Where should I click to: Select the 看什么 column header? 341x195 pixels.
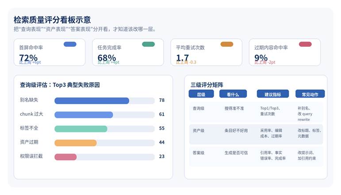(233, 94)
